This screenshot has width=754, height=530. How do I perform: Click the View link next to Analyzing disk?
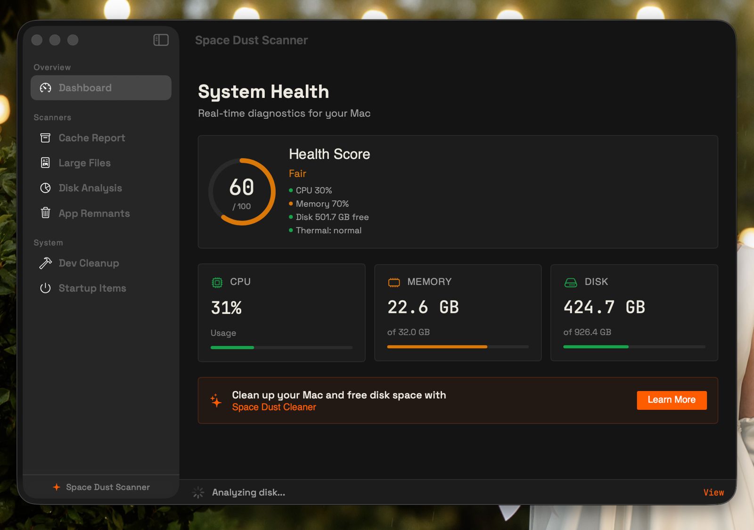(x=713, y=492)
